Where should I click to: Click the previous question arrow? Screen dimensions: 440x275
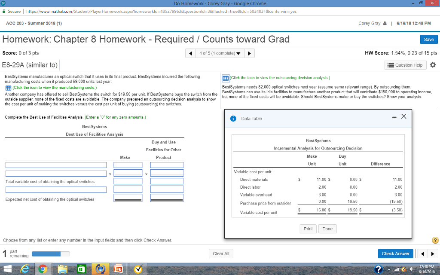tap(190, 53)
